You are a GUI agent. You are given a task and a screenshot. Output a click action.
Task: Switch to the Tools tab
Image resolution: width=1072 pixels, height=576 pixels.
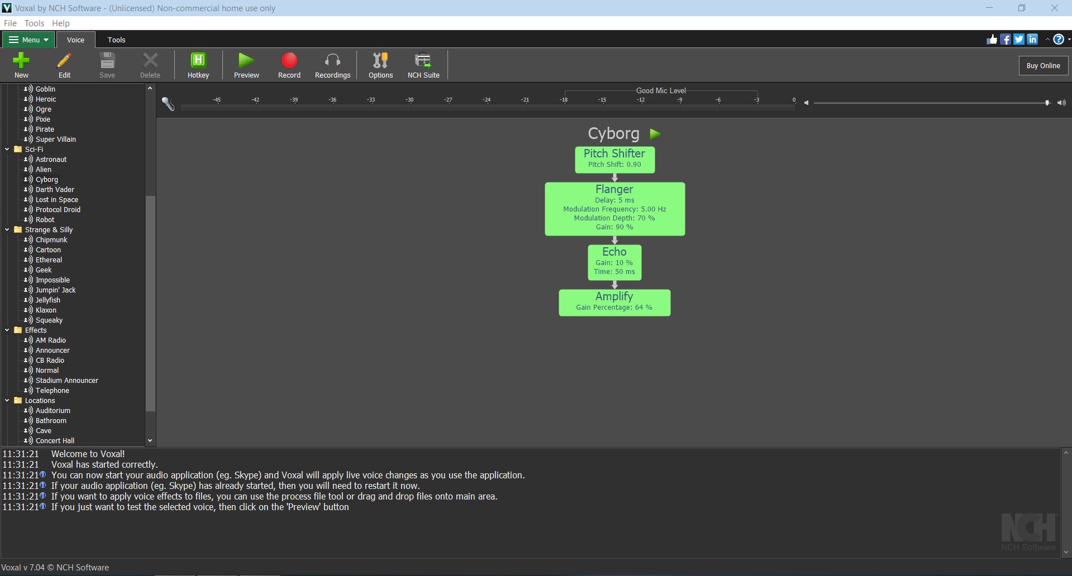[116, 40]
